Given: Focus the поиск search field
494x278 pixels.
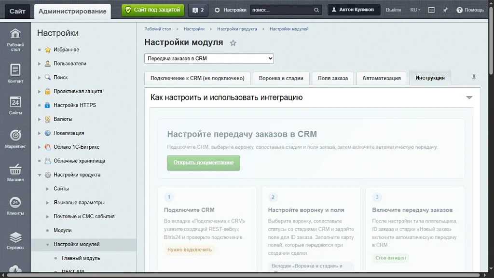Looking at the screenshot, I should [x=282, y=10].
